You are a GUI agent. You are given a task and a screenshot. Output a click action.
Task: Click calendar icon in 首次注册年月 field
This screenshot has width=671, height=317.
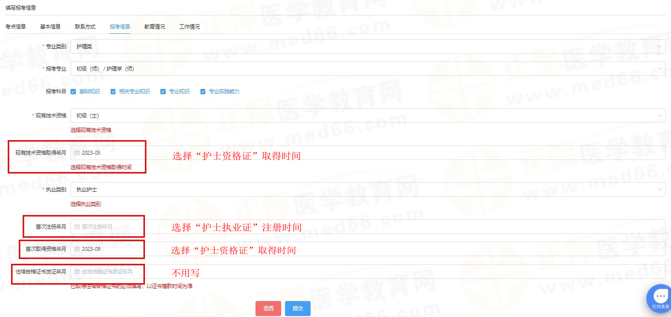pos(77,227)
